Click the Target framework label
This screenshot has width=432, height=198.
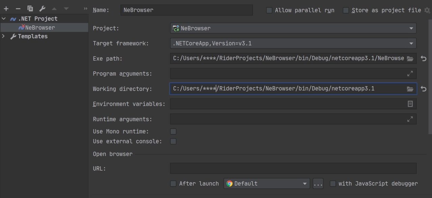point(121,43)
